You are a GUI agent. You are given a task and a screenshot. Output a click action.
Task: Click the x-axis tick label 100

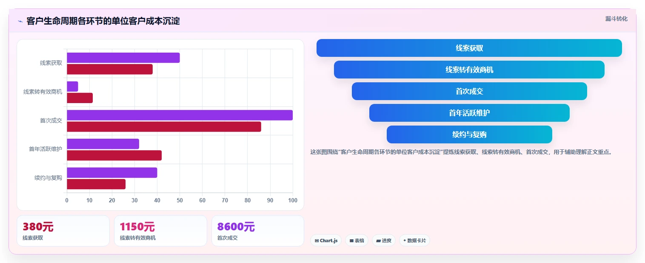tap(292, 200)
